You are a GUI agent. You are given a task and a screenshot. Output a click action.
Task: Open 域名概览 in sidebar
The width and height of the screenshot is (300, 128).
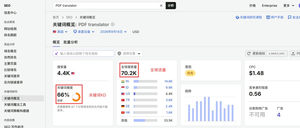pyautogui.click(x=10, y=51)
